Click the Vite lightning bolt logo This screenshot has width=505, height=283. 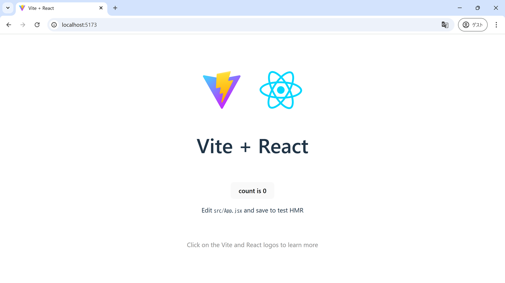222,90
